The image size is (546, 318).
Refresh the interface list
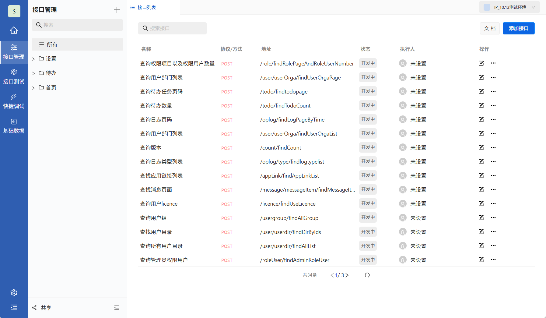[368, 275]
